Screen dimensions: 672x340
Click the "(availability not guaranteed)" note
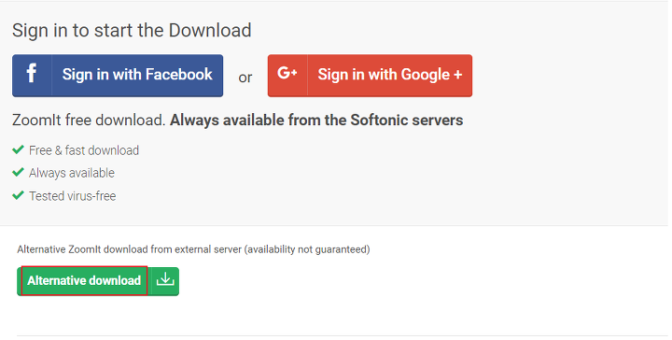[307, 249]
